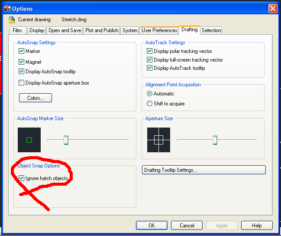This screenshot has height=236, width=281.
Task: Open the Open and Save tab
Action: (x=65, y=30)
